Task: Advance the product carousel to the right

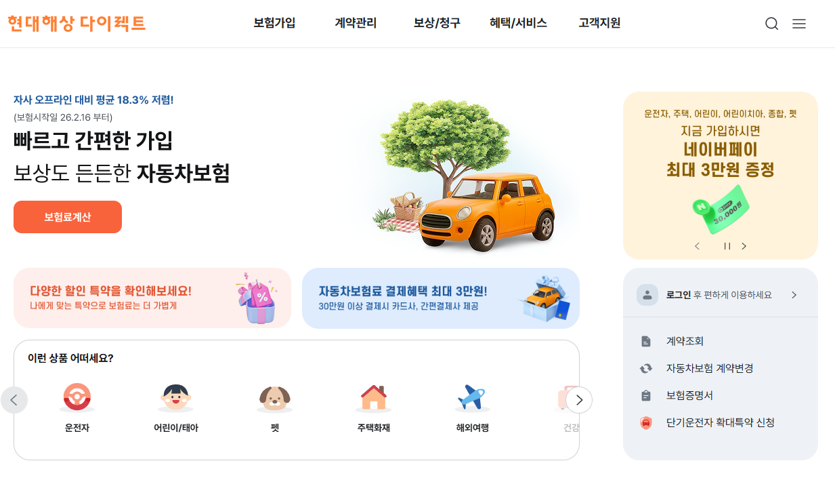Action: pos(579,400)
